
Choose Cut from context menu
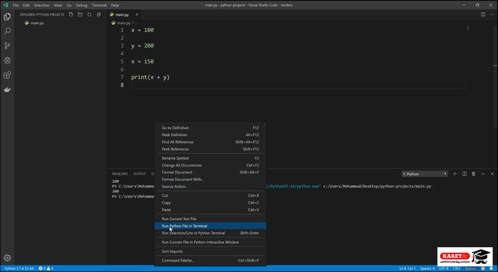[210, 195]
